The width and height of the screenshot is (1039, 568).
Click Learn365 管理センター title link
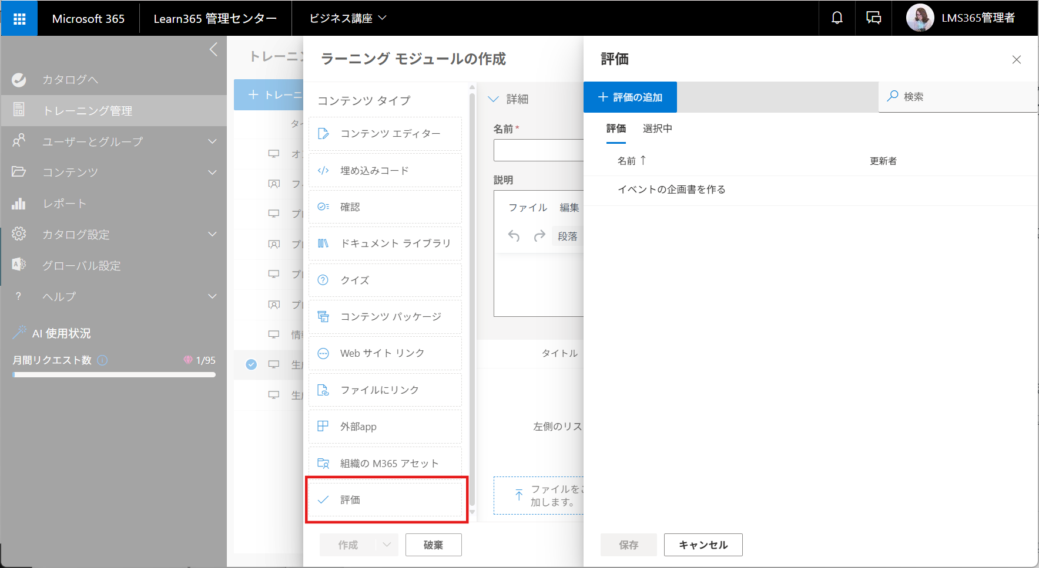pyautogui.click(x=215, y=19)
